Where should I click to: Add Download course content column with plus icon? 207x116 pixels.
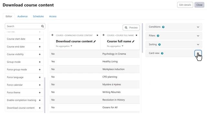point(39,108)
